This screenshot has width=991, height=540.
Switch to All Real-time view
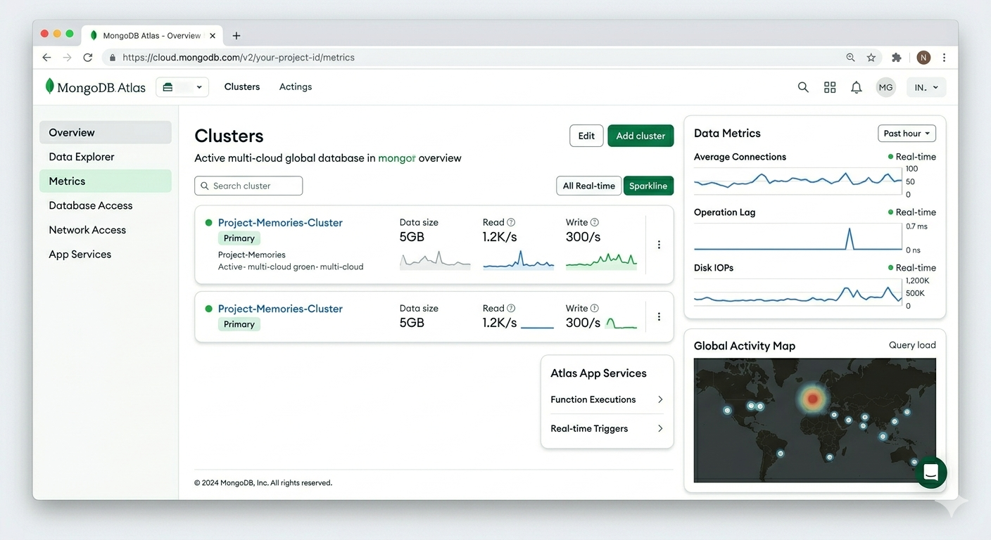(x=588, y=186)
